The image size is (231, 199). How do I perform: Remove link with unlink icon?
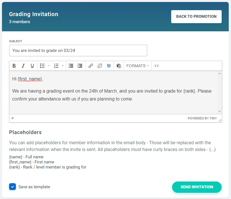(100, 66)
